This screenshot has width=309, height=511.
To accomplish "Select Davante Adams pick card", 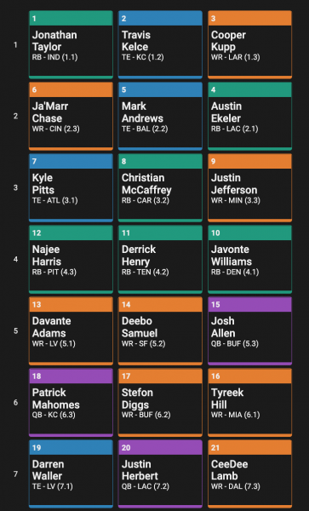I will [71, 331].
